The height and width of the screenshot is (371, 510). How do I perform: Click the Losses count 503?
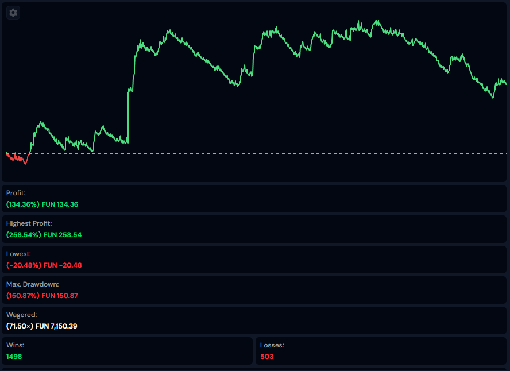(x=267, y=357)
